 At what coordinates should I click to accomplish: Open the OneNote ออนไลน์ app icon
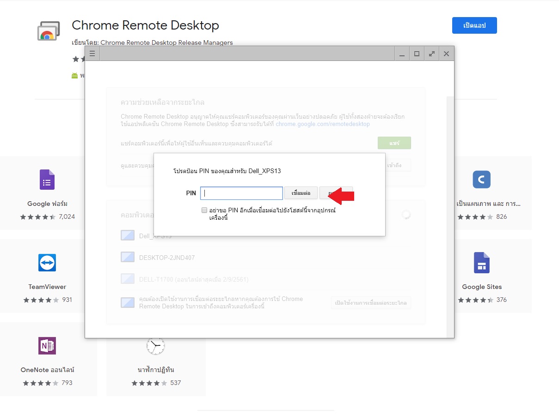point(47,346)
